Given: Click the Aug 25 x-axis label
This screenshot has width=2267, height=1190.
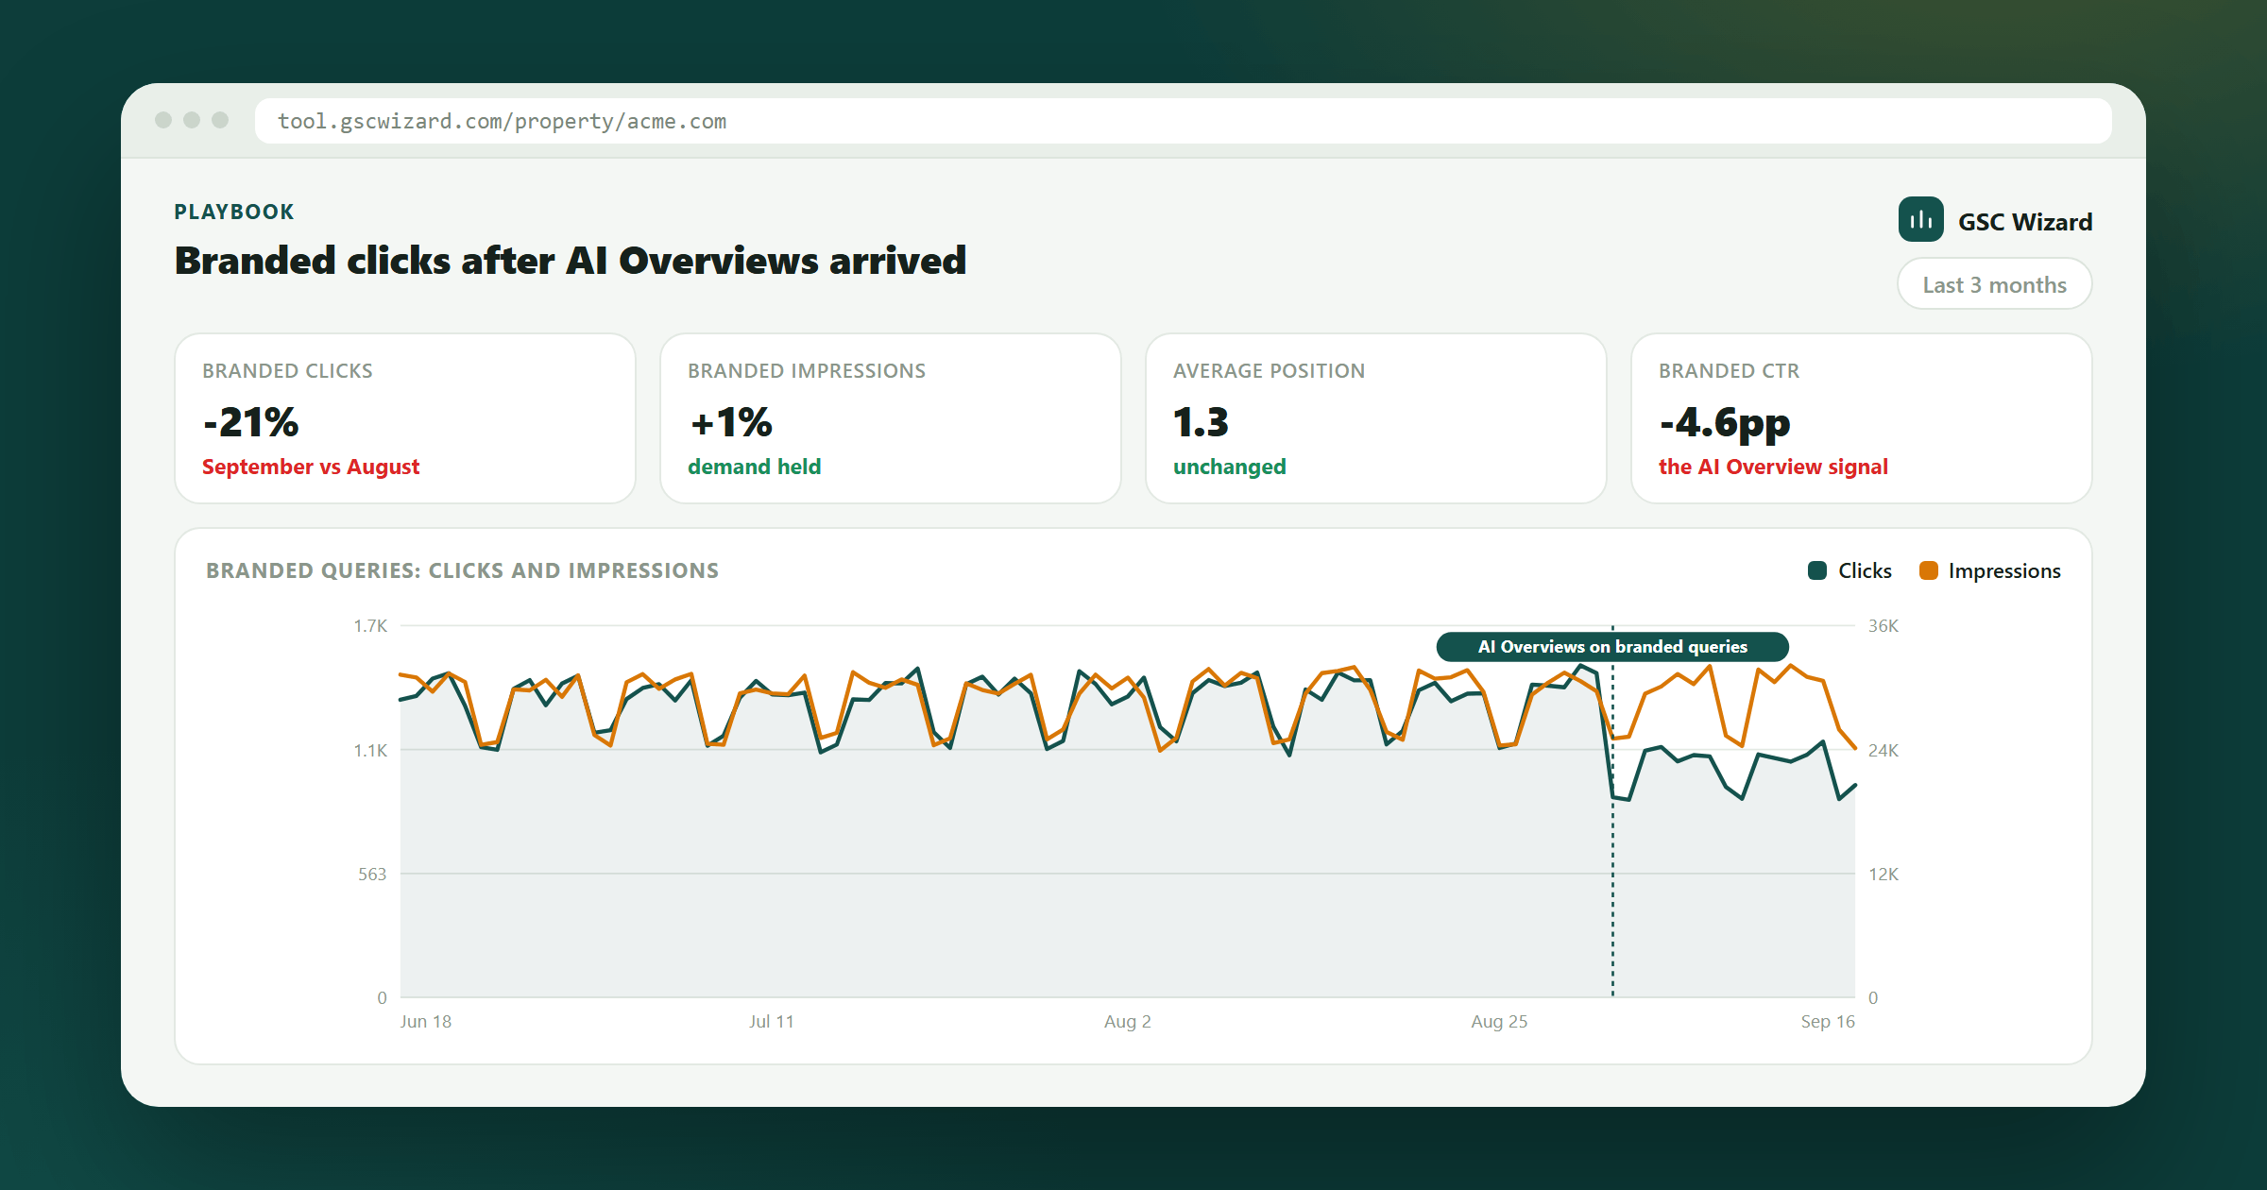Looking at the screenshot, I should pyautogui.click(x=1499, y=1021).
